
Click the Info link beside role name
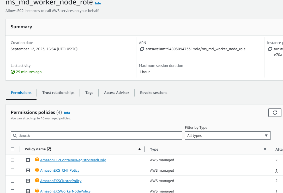tap(98, 3)
